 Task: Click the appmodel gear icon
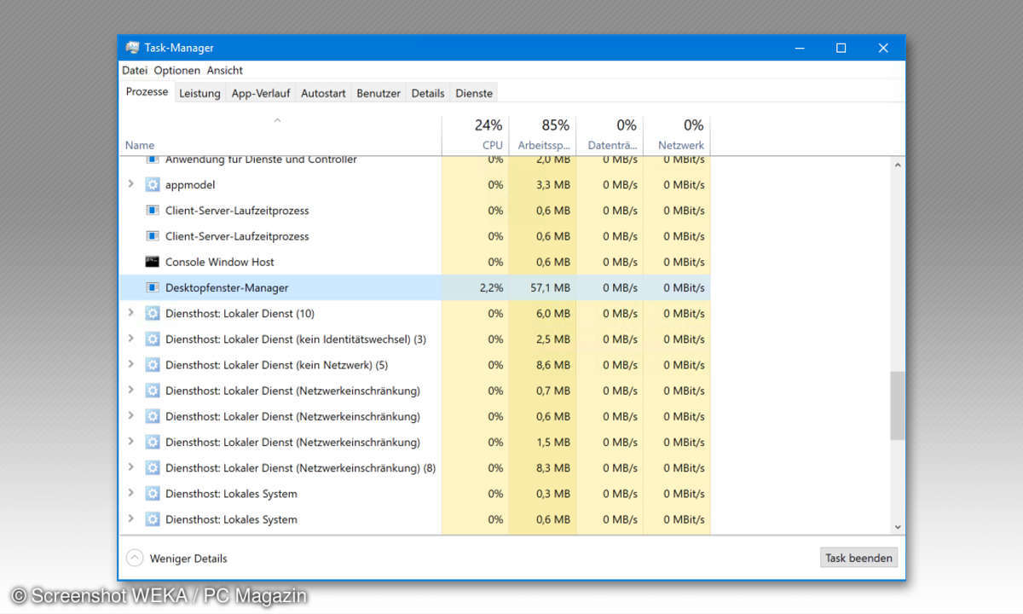click(x=153, y=184)
